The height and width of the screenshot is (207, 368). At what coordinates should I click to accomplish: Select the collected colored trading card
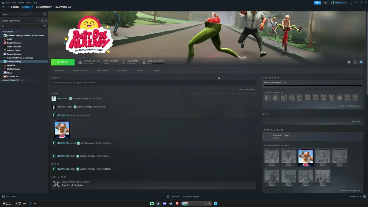305,158
